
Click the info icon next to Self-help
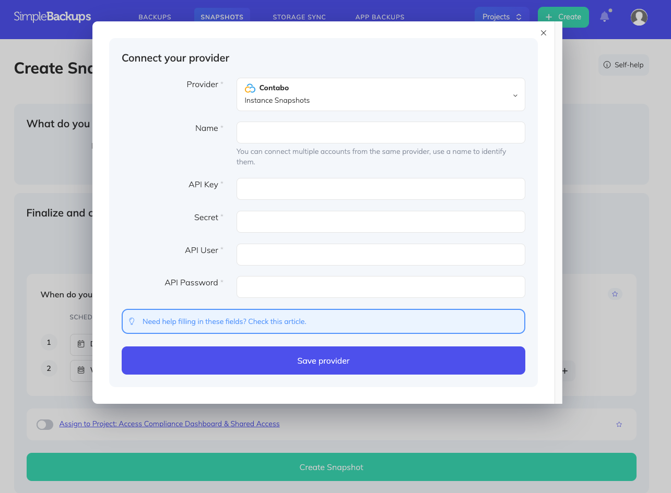[607, 65]
